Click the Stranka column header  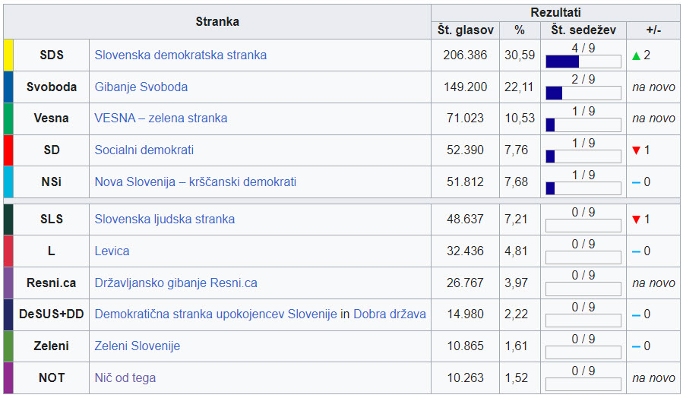(217, 21)
